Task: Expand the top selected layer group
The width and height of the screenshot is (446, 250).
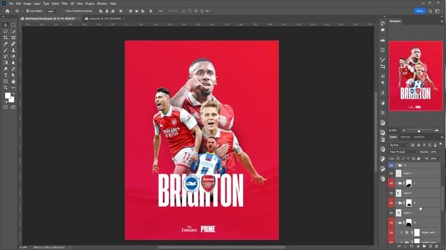Action: pyautogui.click(x=397, y=165)
